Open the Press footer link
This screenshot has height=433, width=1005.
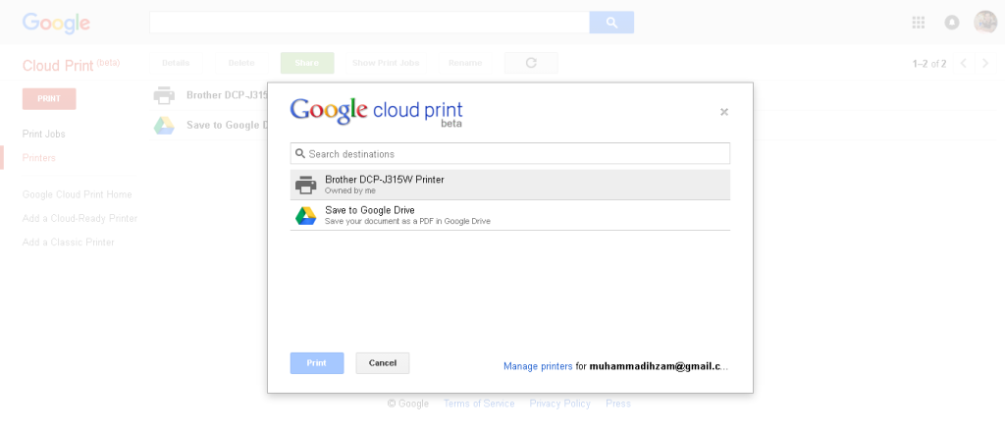[x=618, y=404]
